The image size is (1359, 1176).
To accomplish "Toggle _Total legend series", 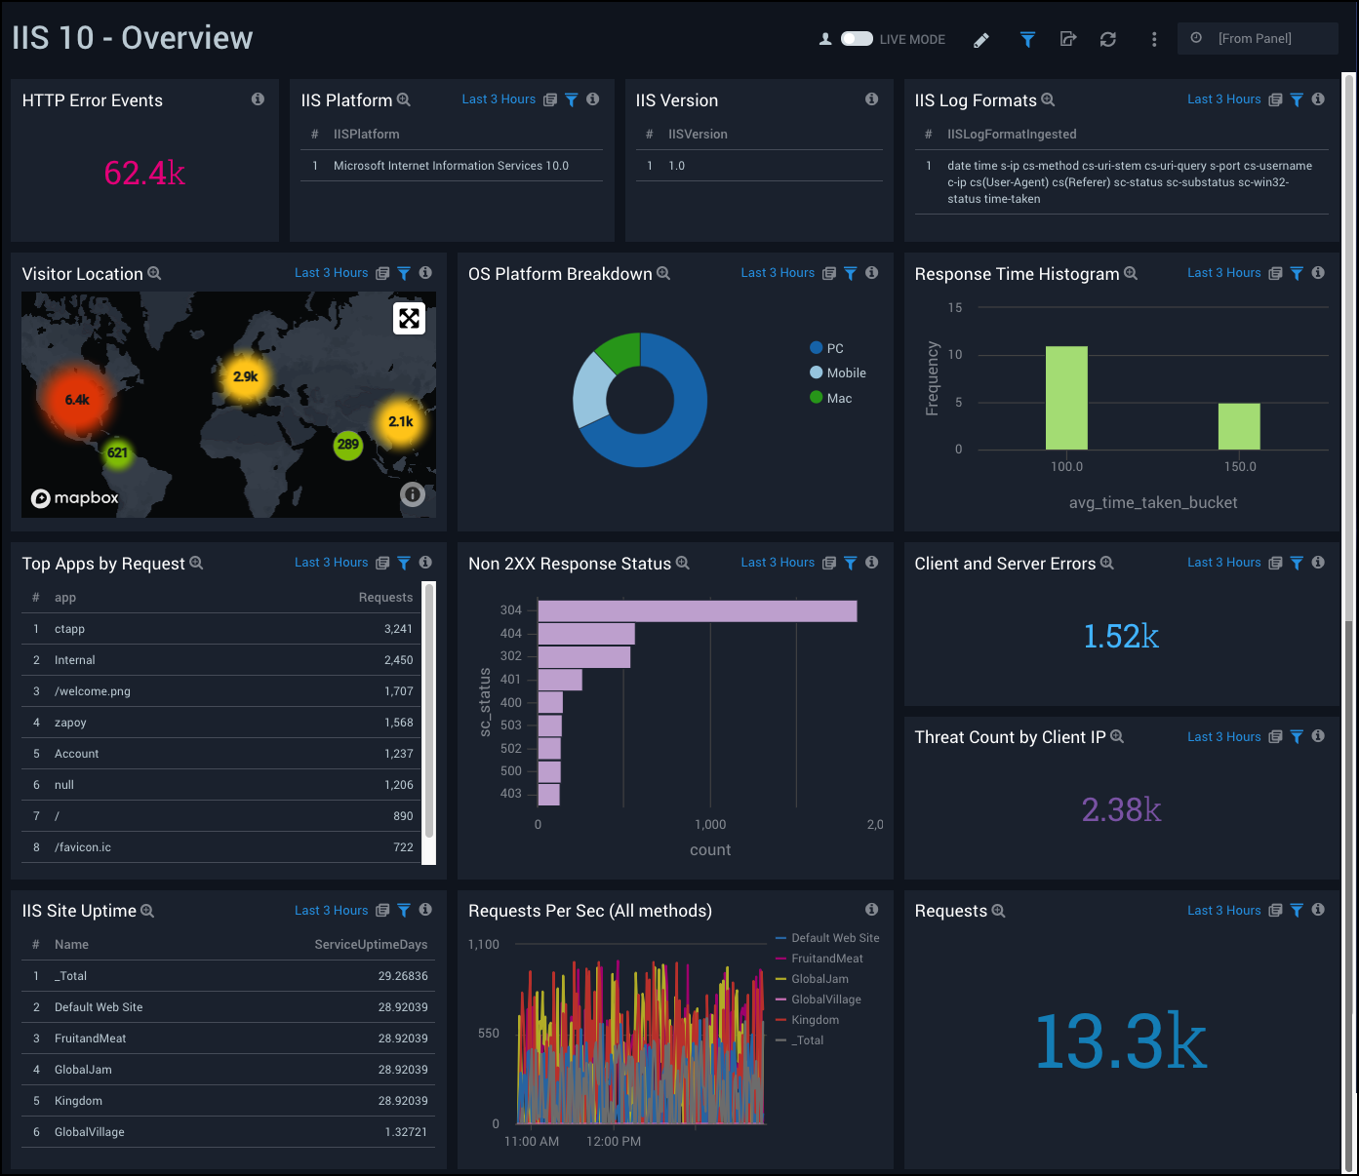I will pos(800,1040).
